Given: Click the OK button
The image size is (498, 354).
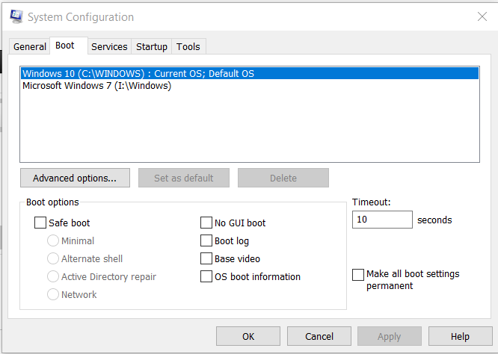Looking at the screenshot, I should [248, 336].
